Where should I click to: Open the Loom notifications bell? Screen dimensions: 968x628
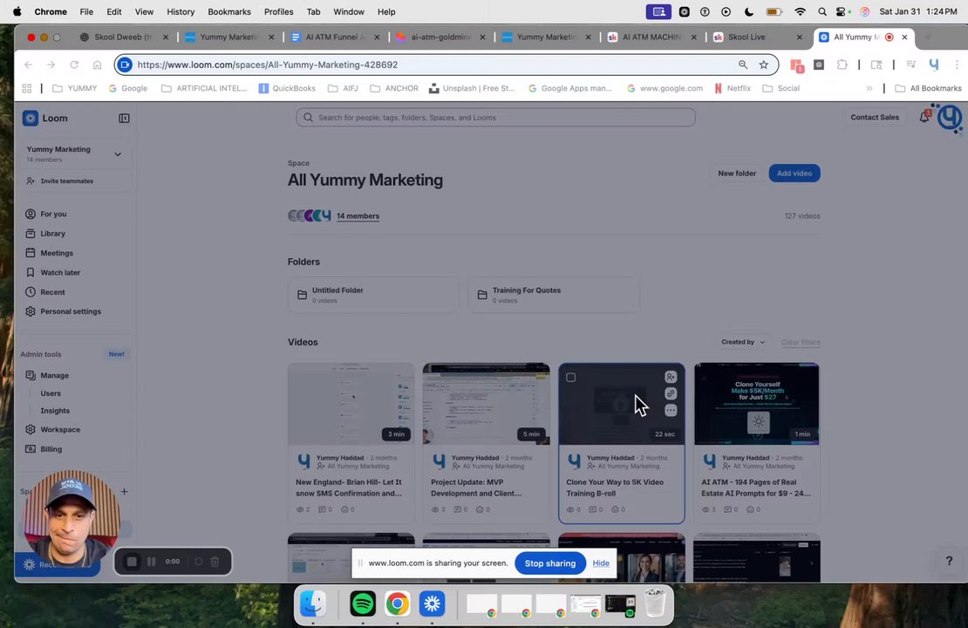pyautogui.click(x=924, y=117)
